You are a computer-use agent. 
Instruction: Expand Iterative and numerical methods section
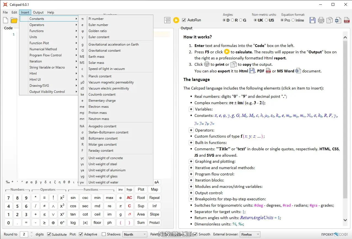[x=191, y=168]
